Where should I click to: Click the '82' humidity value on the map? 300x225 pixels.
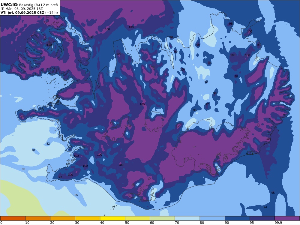(48, 144)
